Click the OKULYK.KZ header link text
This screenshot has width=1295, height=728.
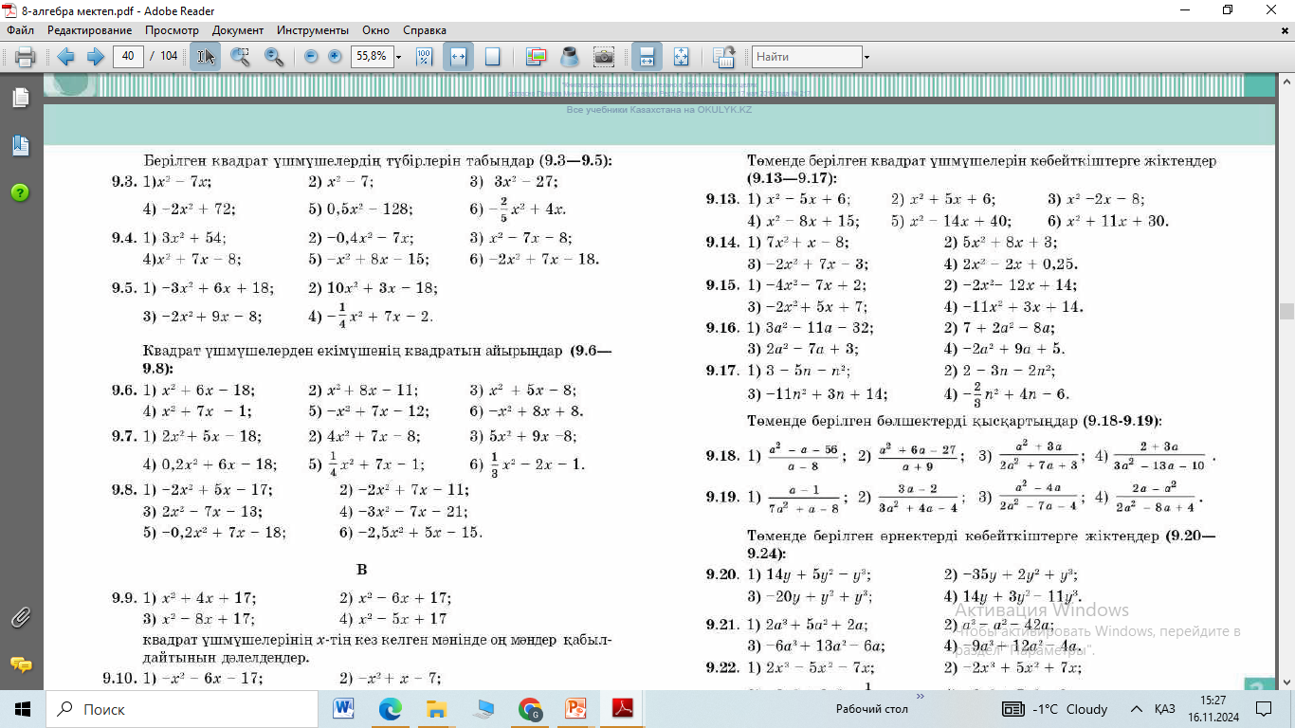(x=659, y=110)
